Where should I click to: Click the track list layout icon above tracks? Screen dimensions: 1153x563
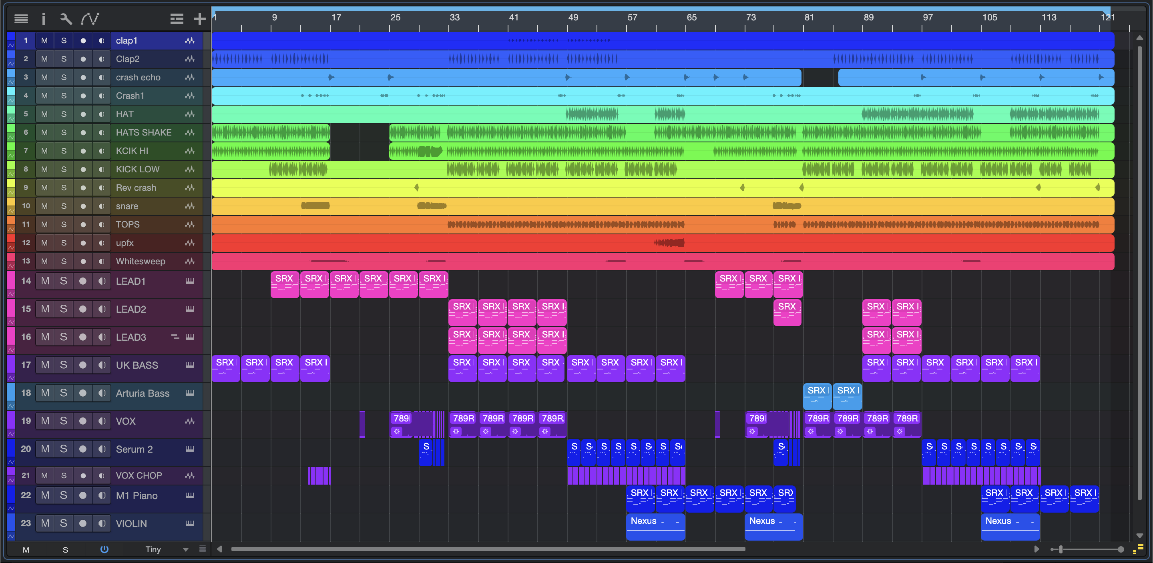(x=177, y=18)
